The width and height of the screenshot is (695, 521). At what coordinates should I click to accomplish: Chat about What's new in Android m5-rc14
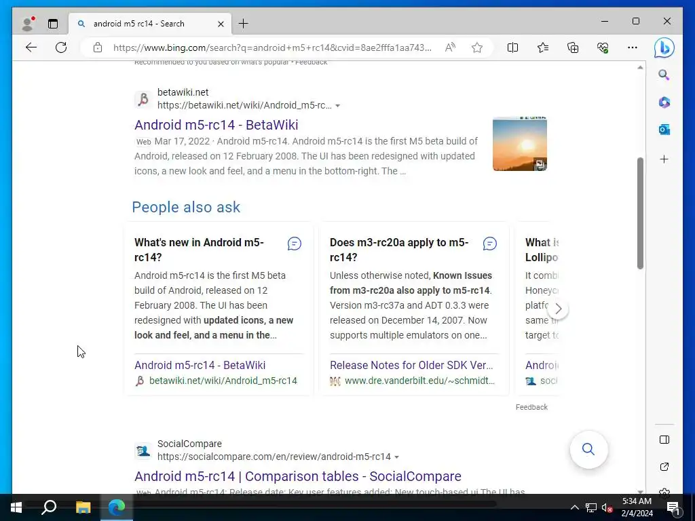(295, 244)
